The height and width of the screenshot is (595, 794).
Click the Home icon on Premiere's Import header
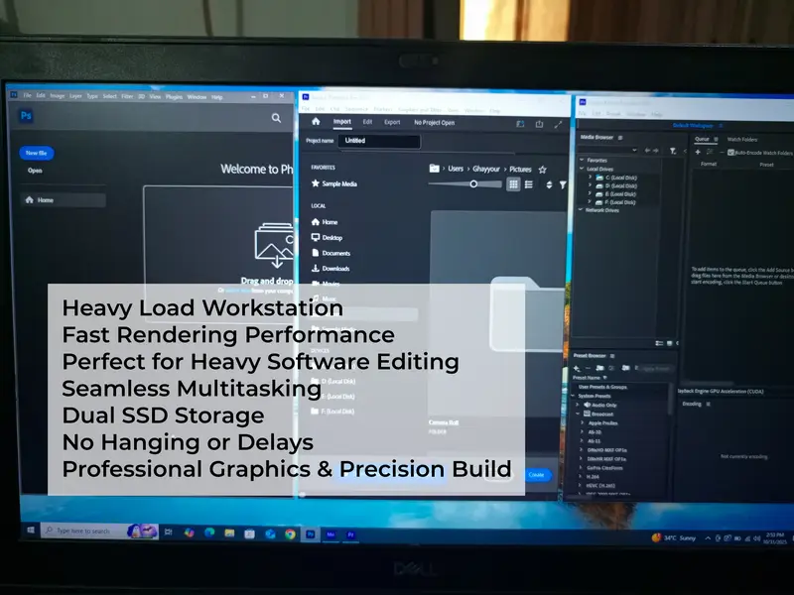coord(315,123)
